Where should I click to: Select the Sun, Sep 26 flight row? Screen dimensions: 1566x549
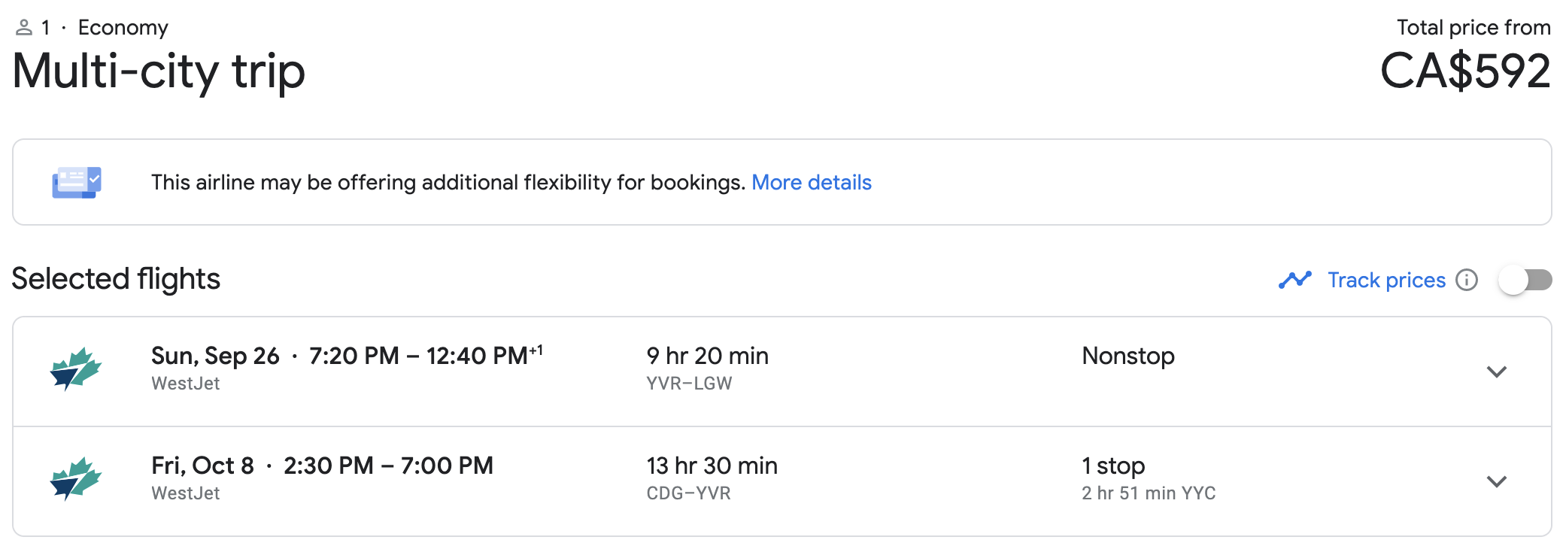(782, 372)
